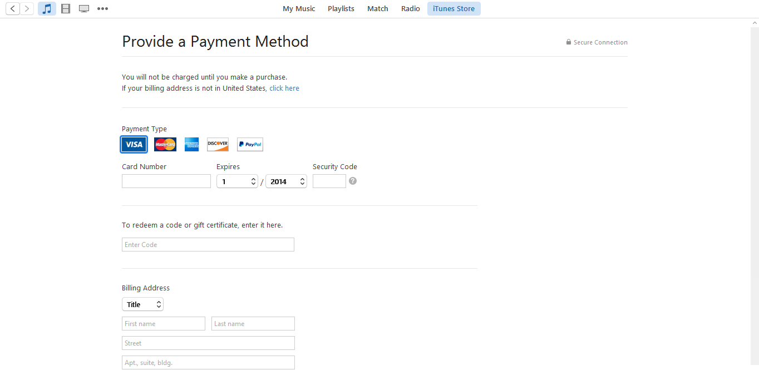Screen dimensions: 759x370
Task: Focus the Security Code field
Action: (329, 181)
